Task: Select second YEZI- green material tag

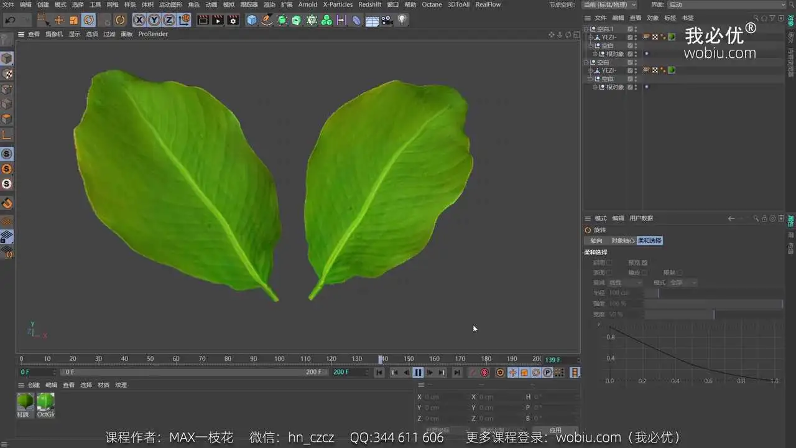Action: pos(672,70)
